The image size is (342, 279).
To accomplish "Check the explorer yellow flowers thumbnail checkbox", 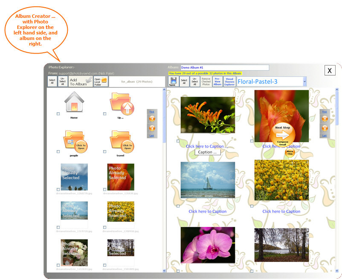I will click(105, 227).
